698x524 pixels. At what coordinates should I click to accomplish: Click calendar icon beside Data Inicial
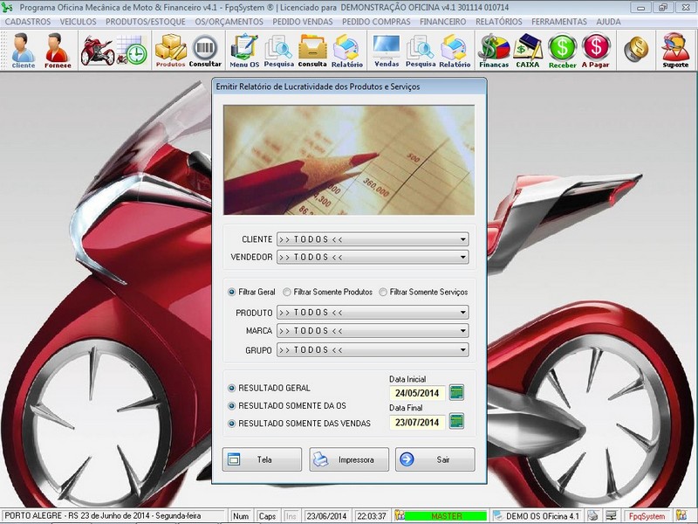coord(456,392)
